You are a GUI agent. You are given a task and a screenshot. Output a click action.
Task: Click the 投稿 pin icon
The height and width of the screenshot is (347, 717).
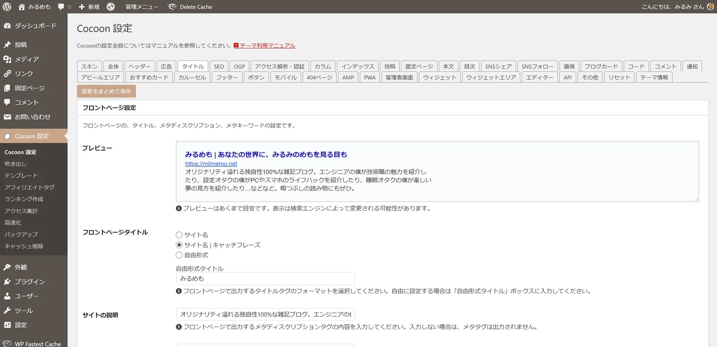click(x=7, y=45)
